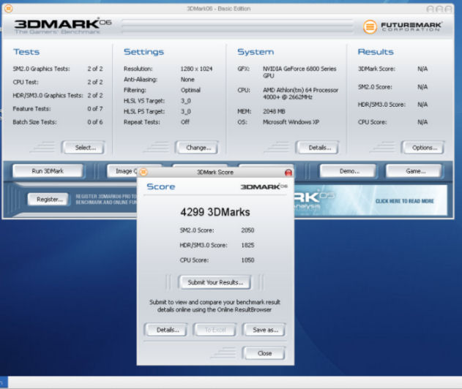462x389 pixels.
Task: Open test selection with Select button
Action: pos(83,148)
